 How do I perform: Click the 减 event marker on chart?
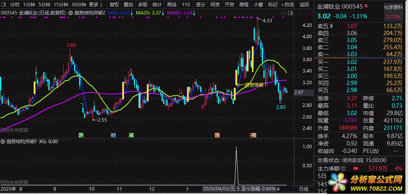[131, 135]
